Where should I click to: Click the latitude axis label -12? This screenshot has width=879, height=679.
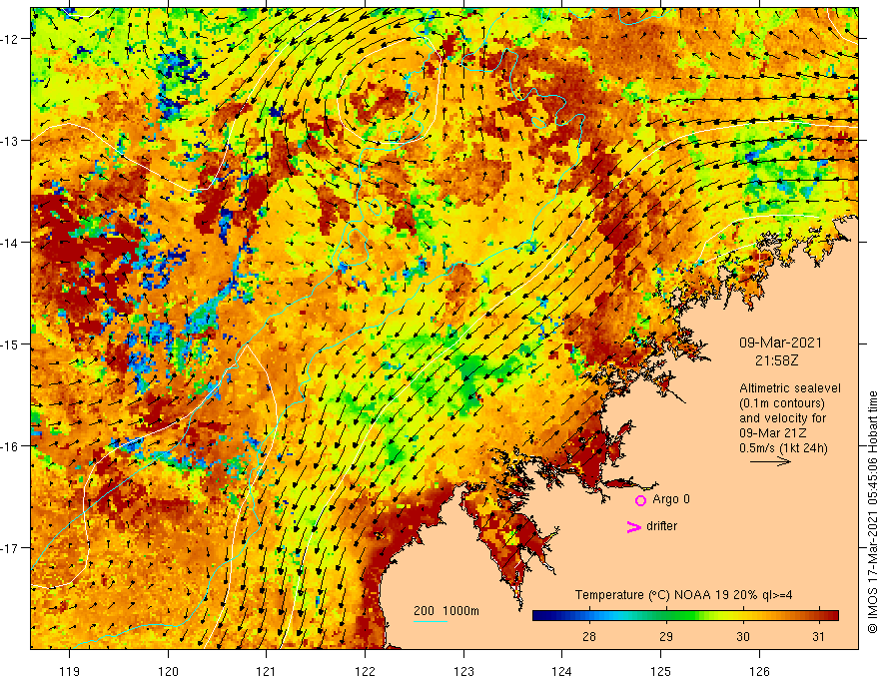pos(10,39)
